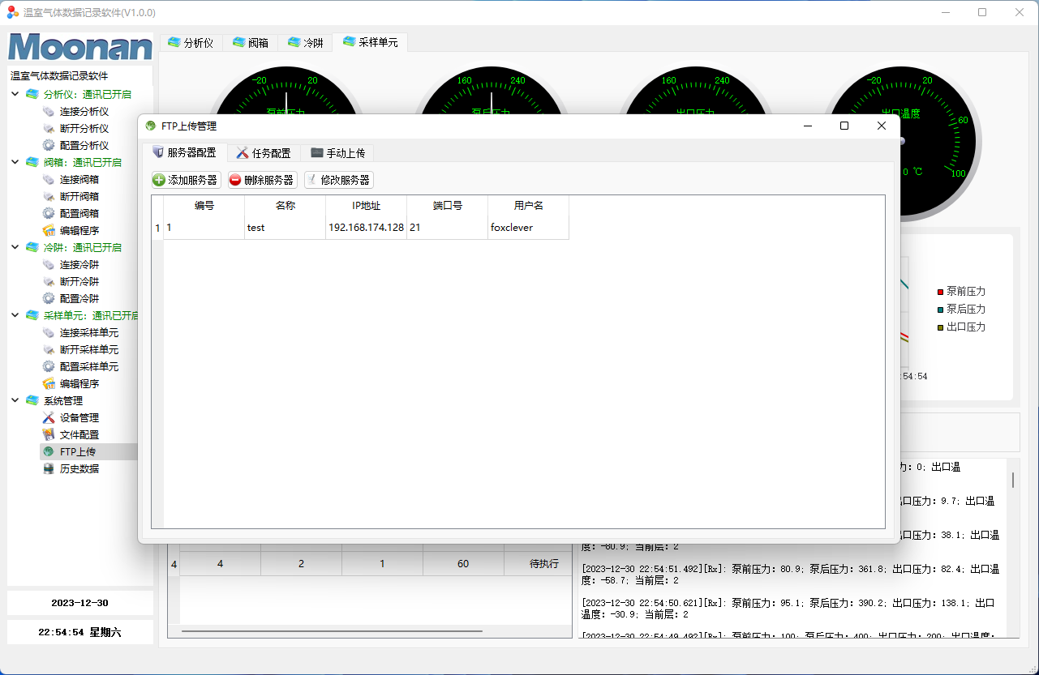Image resolution: width=1039 pixels, height=675 pixels.
Task: Click the gear icon beside 配置分析仪
Action: tap(49, 145)
